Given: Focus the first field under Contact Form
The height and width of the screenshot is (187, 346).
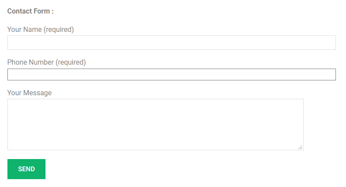Looking at the screenshot, I should [171, 42].
